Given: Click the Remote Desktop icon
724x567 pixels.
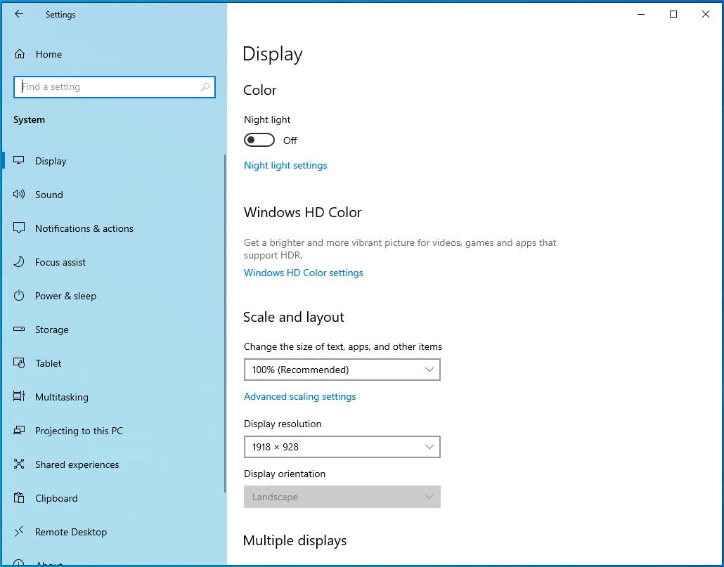Looking at the screenshot, I should 19,531.
